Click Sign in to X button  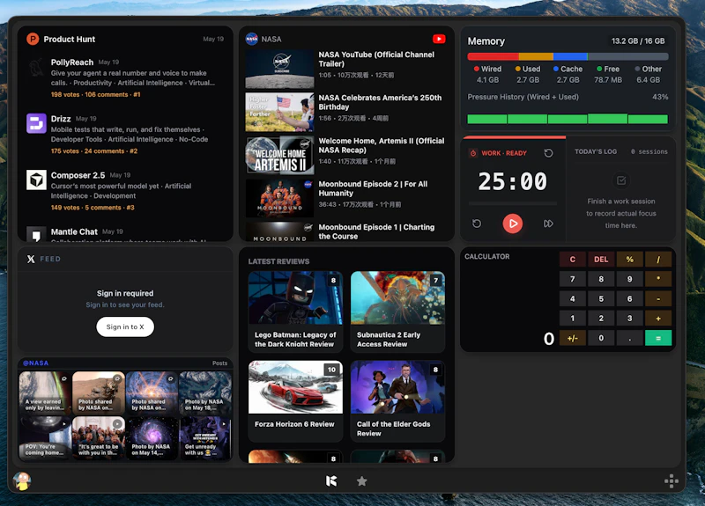pyautogui.click(x=125, y=326)
